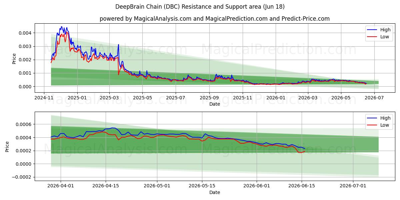Click the 'Price' axis label of bottom chart

click(x=7, y=146)
